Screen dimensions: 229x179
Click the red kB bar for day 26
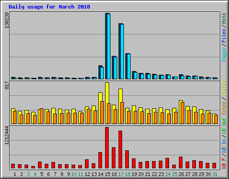coord(181,162)
